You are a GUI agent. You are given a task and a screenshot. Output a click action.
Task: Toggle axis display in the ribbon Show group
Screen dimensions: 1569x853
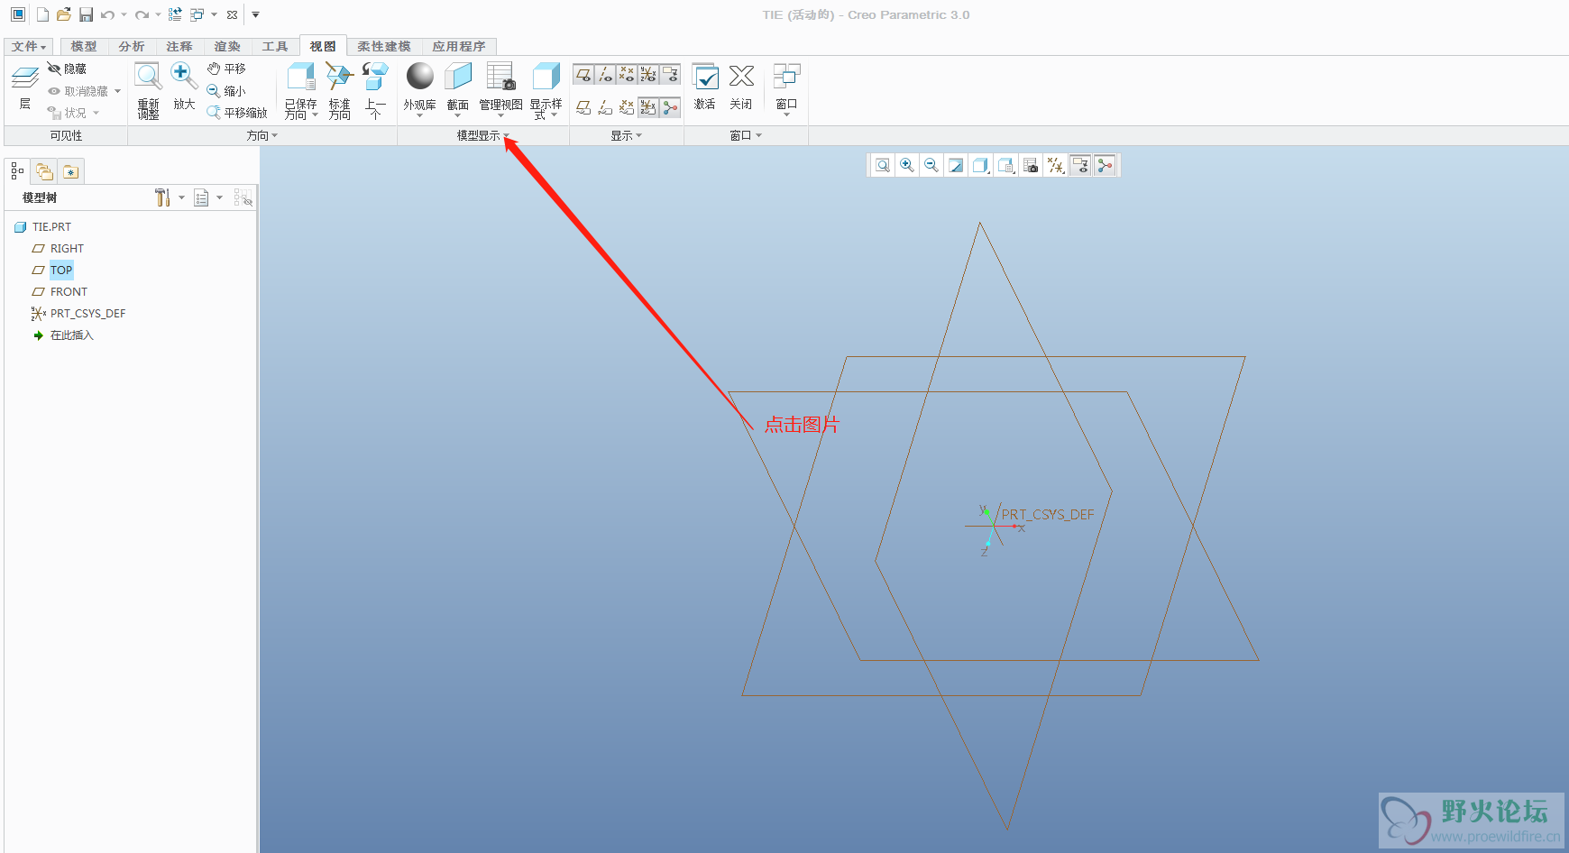[605, 74]
